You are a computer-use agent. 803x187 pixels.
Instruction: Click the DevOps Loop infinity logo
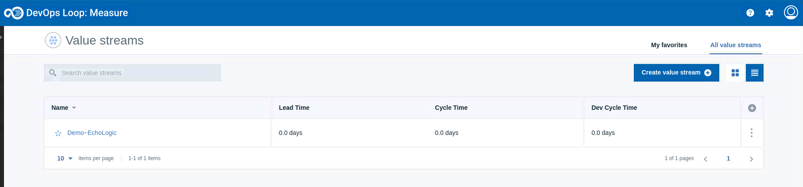coord(14,13)
